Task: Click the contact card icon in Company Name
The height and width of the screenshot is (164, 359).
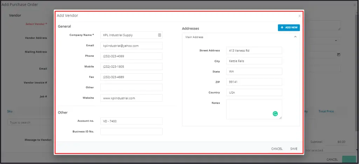Action: (160, 35)
